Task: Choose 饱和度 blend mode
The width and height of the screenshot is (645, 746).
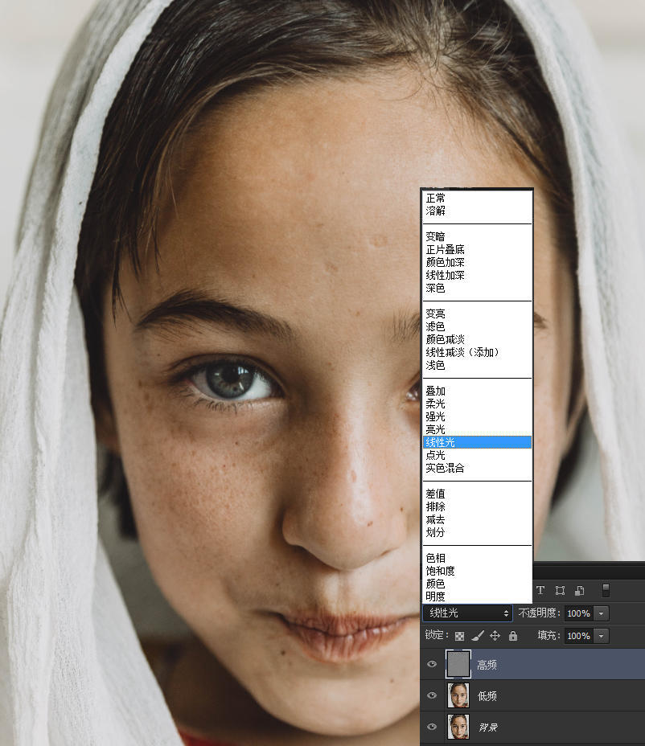Action: (x=477, y=571)
